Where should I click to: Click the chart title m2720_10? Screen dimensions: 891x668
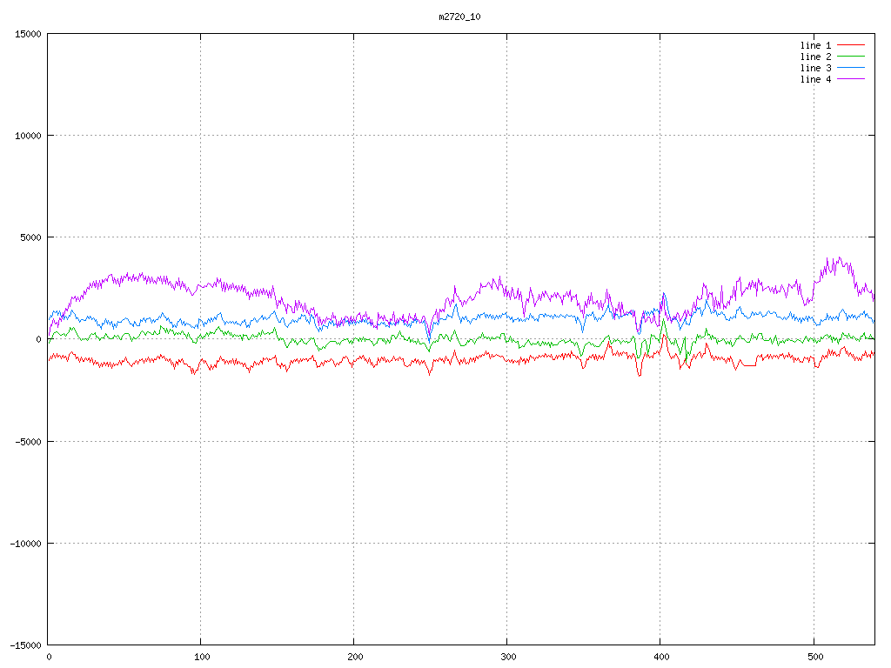pyautogui.click(x=459, y=17)
